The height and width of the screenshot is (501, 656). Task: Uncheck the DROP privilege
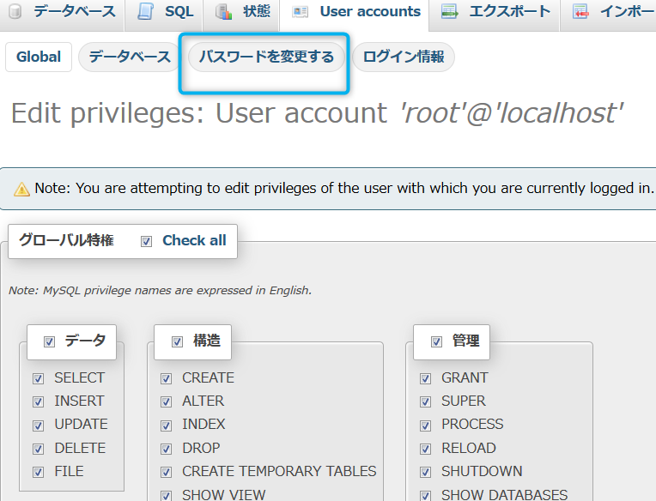[x=166, y=449]
